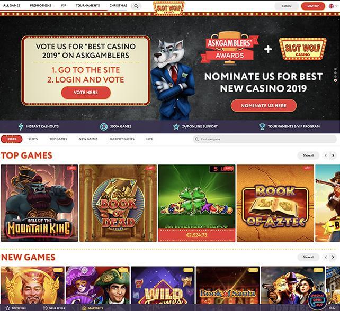
Task: Open the language flag dropdown
Action: (x=333, y=6)
